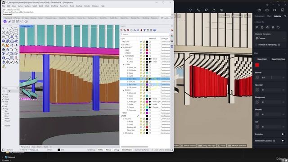
Task: Collapse the LOBBY layer group
Action: click(124, 64)
